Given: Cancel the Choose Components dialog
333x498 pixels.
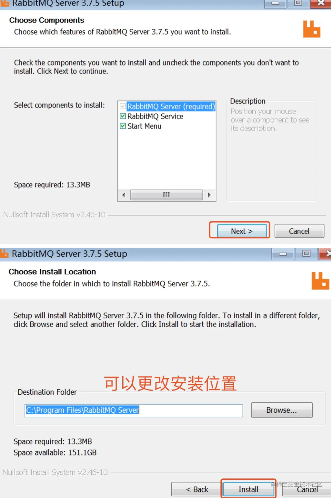Looking at the screenshot, I should click(x=299, y=231).
